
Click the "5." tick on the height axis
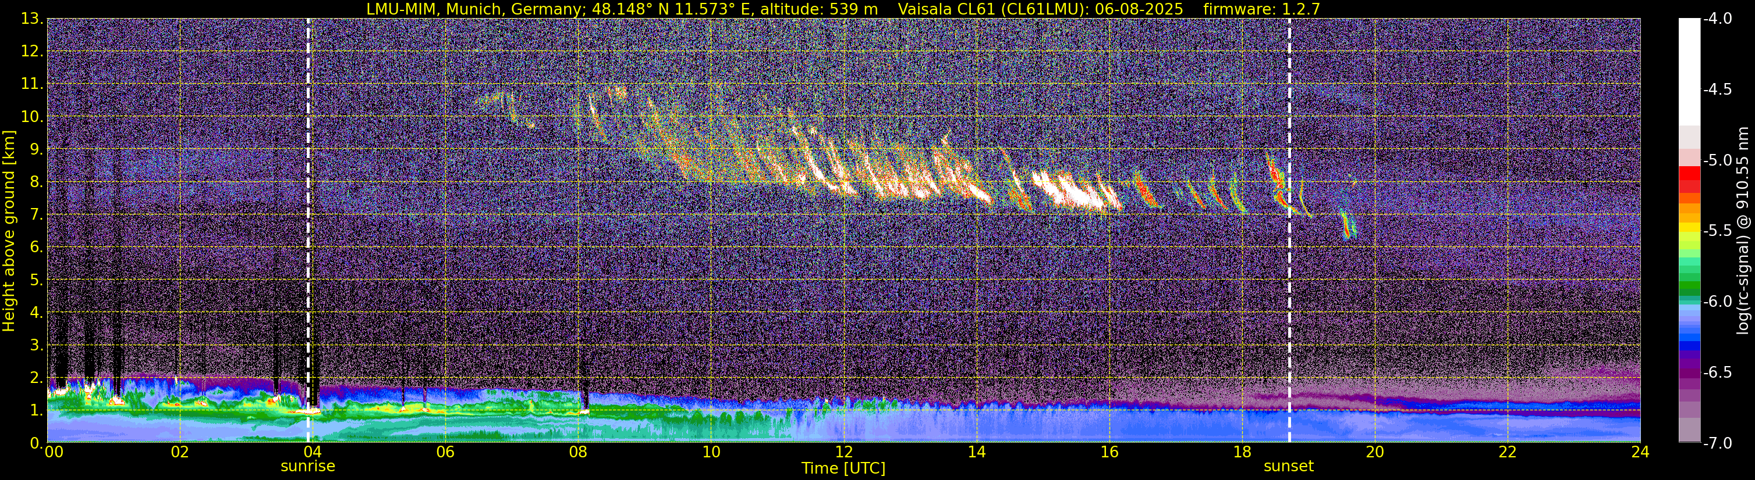[37, 280]
